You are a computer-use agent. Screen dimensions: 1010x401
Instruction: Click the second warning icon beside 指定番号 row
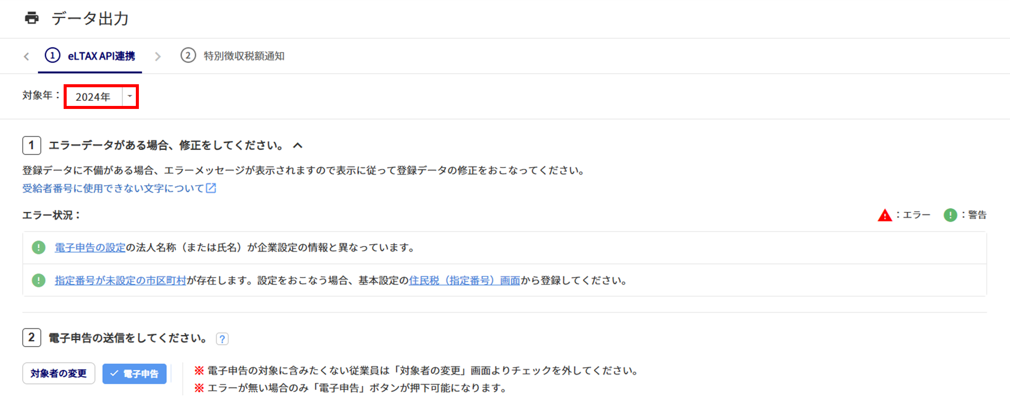coord(38,280)
